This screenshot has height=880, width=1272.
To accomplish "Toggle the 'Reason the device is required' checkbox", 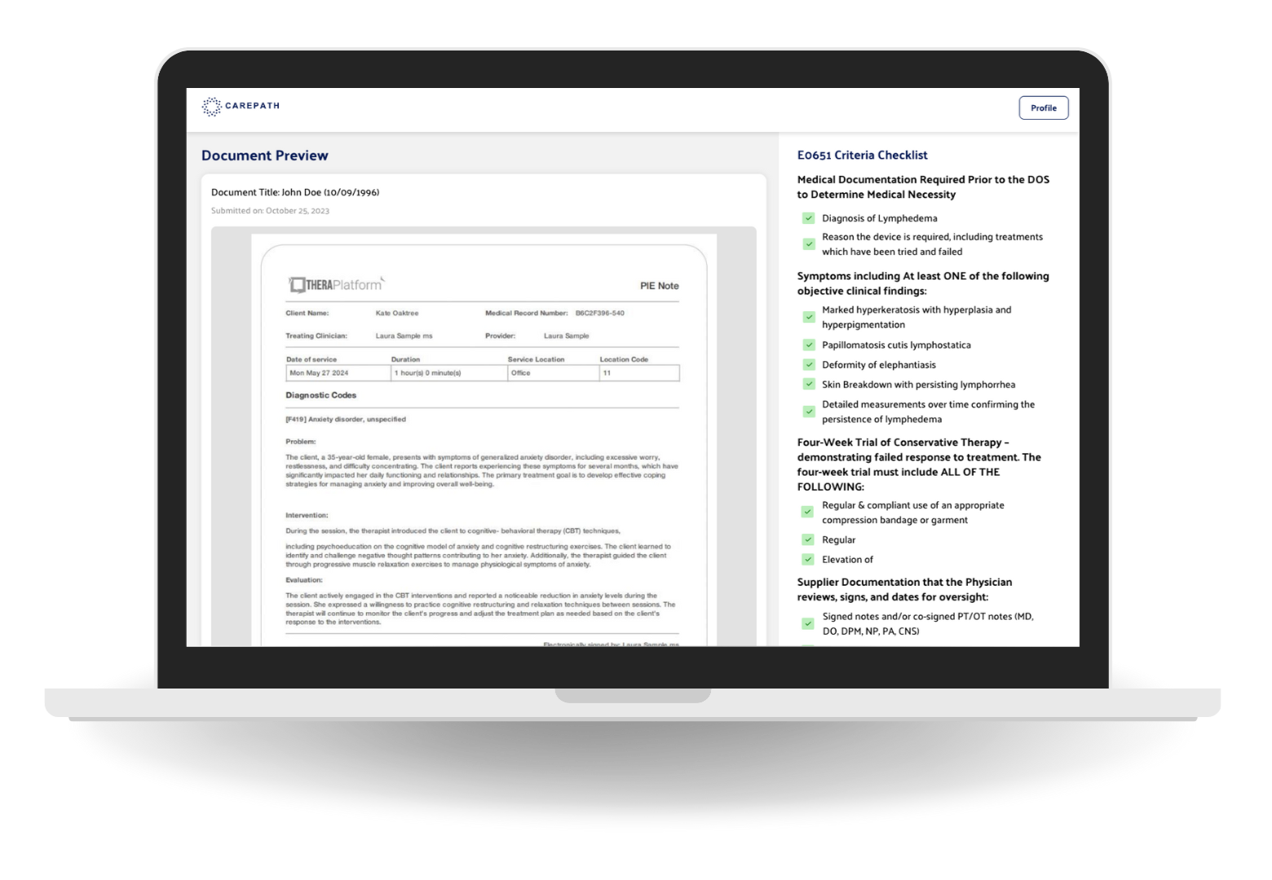I will click(808, 244).
